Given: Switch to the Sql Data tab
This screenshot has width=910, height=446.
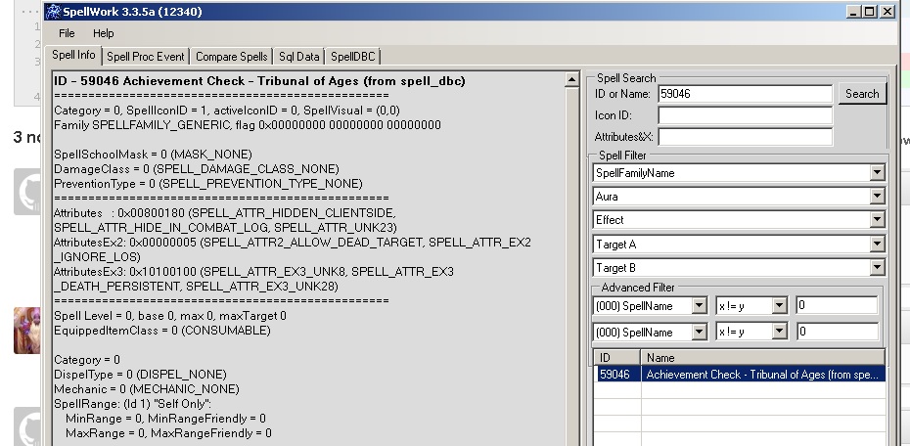Looking at the screenshot, I should [x=298, y=57].
